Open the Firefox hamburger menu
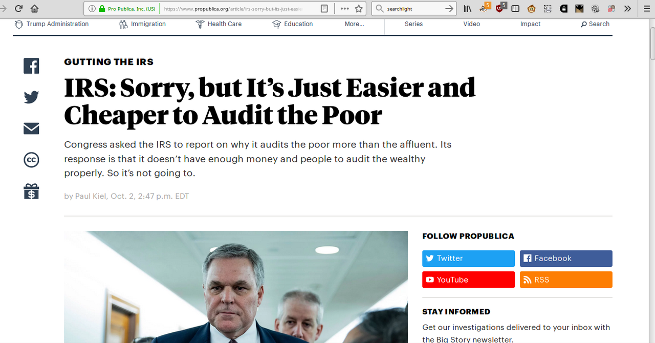Viewport: 655px width, 343px height. 647,9
